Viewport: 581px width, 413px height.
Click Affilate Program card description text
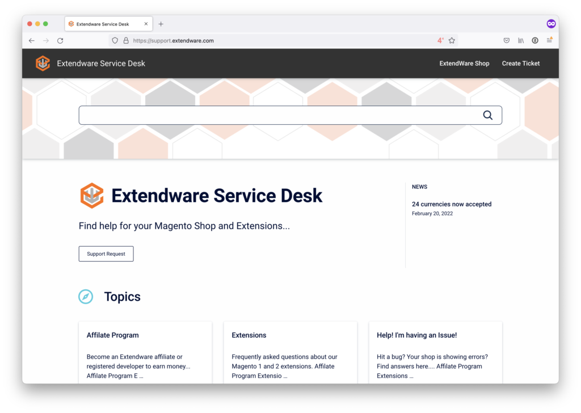tap(138, 366)
